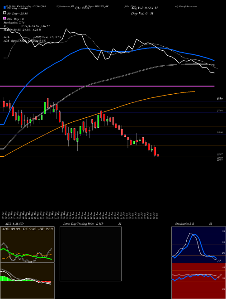Select the Stochastics: 7.74 reading
This screenshot has width=226, height=299.
[13, 23]
